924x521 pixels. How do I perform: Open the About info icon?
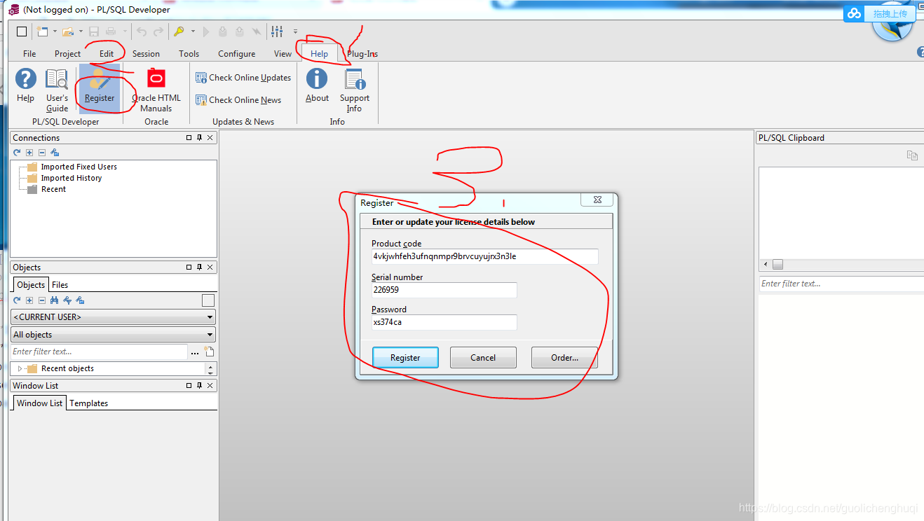(317, 87)
